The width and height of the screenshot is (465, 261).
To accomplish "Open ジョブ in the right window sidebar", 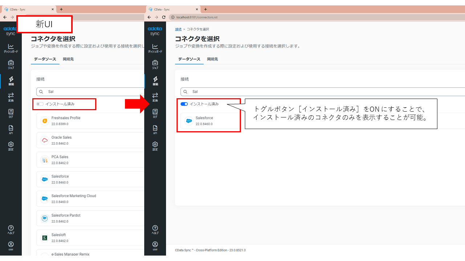I will (x=155, y=65).
